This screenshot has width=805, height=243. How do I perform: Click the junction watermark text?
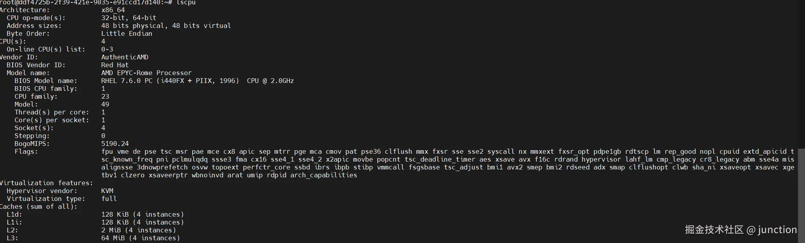[777, 230]
